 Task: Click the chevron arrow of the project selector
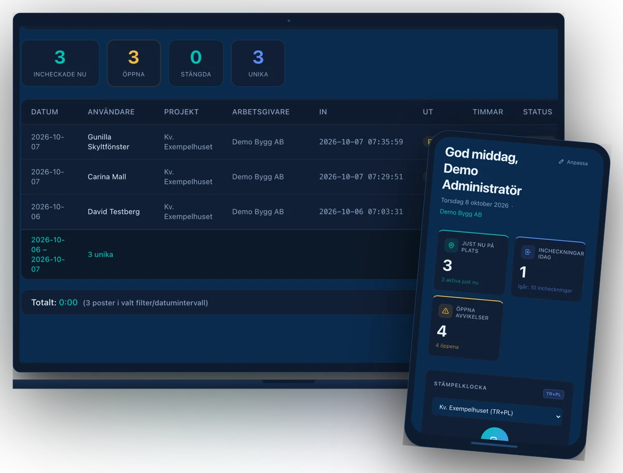tap(558, 416)
